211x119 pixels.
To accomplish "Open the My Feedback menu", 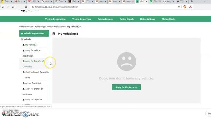I will coord(168,19).
